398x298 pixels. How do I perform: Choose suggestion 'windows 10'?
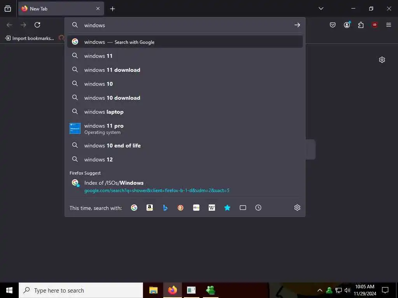click(185, 84)
